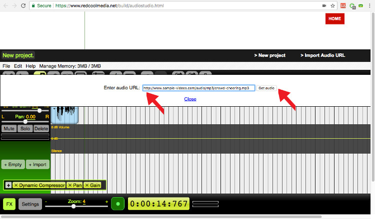Viewport: 375px width, 219px height.
Task: Click the Get audio button
Action: tap(266, 88)
